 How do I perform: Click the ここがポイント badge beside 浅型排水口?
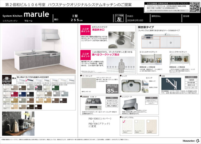[x=85, y=30]
